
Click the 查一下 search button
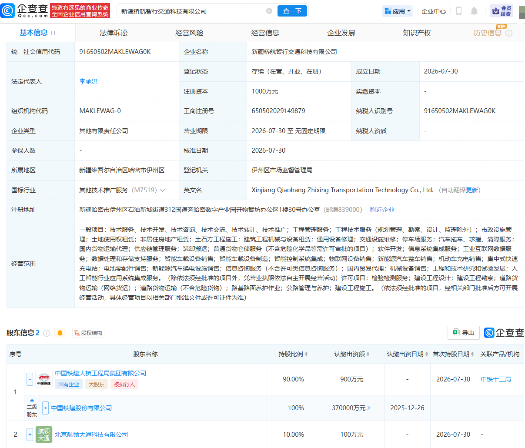pyautogui.click(x=292, y=11)
